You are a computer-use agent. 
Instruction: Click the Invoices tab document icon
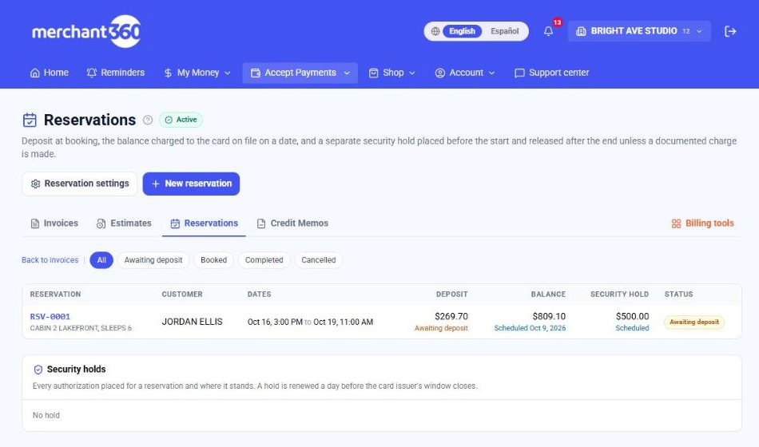pyautogui.click(x=35, y=223)
